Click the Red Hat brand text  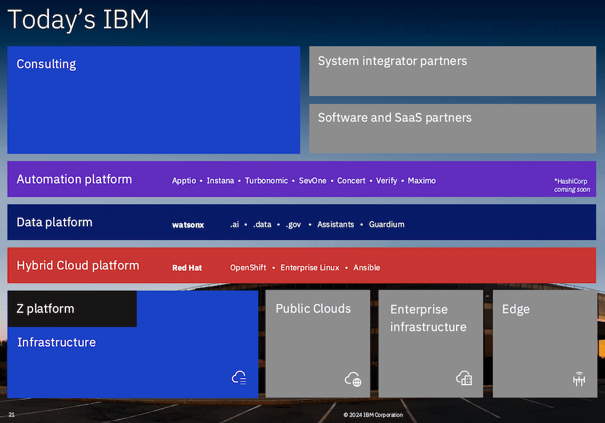click(187, 268)
